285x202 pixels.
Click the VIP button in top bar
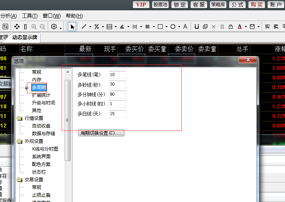click(141, 5)
